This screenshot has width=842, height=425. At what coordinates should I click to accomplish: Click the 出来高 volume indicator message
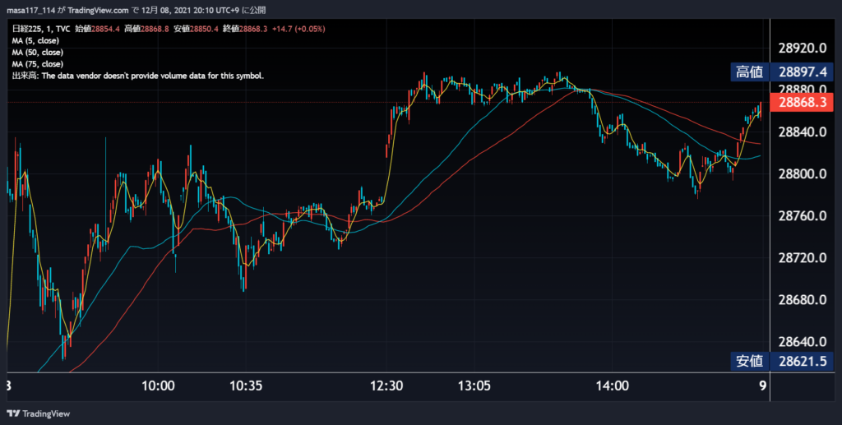pyautogui.click(x=138, y=76)
